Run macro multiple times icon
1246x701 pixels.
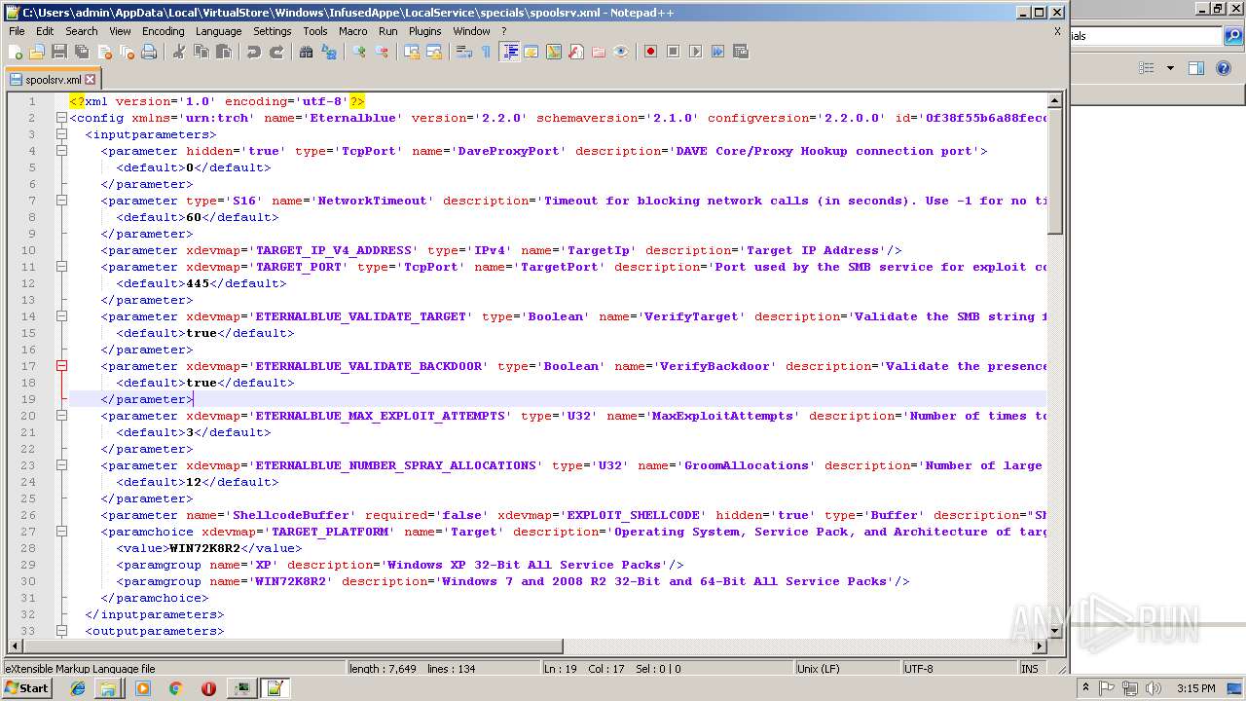[717, 52]
